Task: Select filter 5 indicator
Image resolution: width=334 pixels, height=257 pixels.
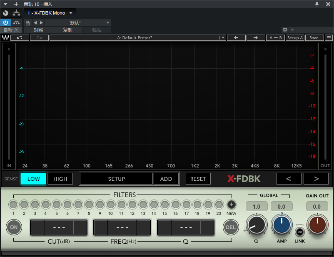Action: pos(57,205)
